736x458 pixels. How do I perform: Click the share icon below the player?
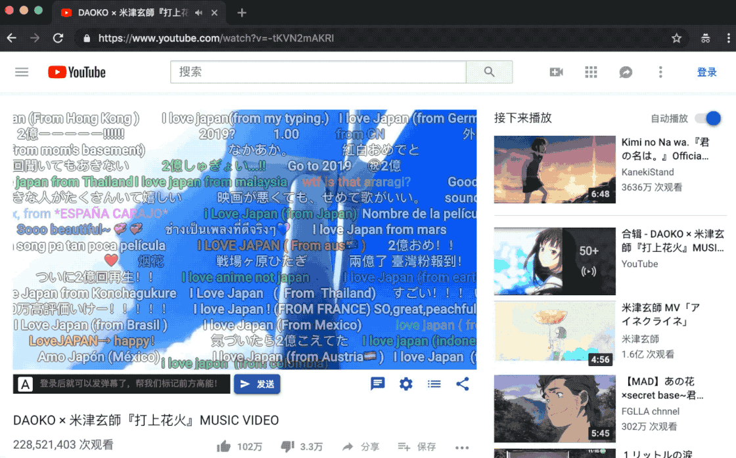(x=463, y=384)
